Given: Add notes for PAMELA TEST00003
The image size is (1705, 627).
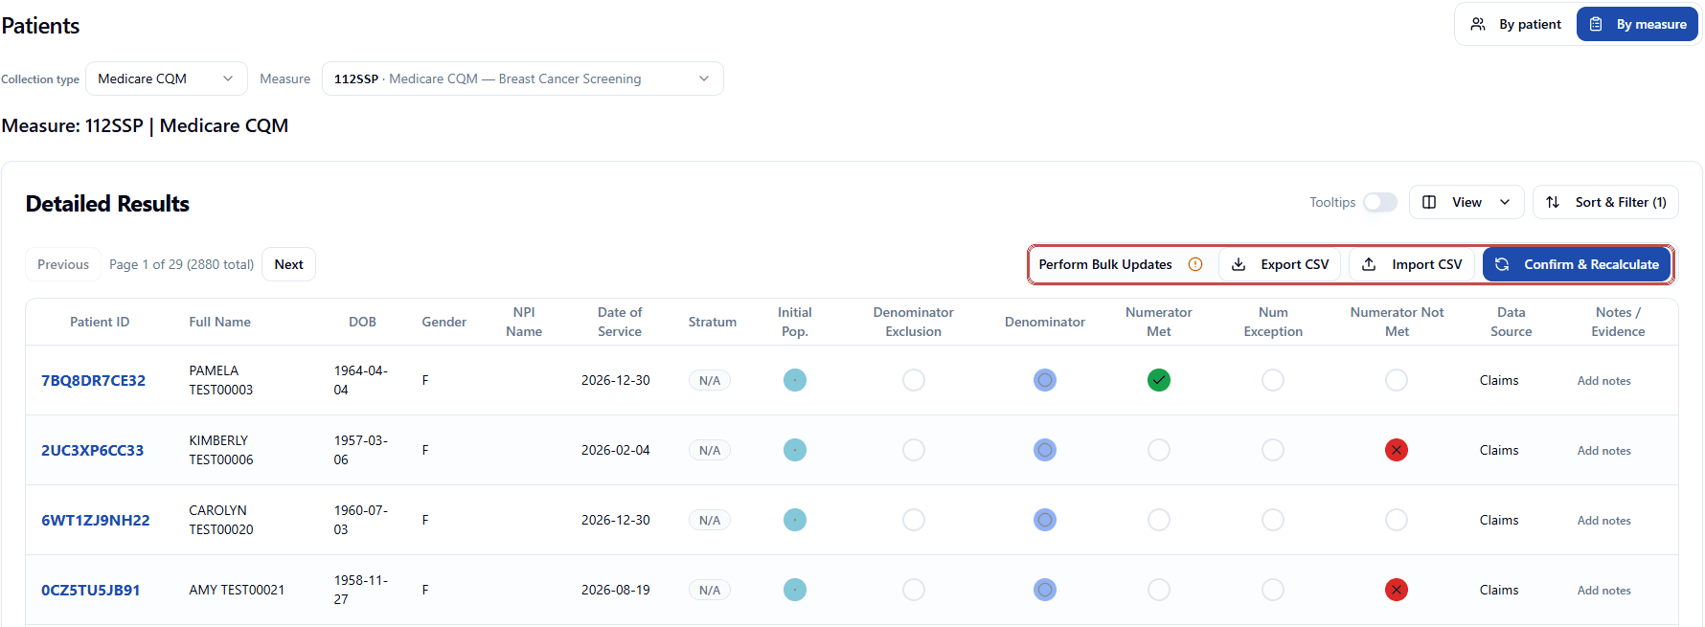Looking at the screenshot, I should point(1603,381).
